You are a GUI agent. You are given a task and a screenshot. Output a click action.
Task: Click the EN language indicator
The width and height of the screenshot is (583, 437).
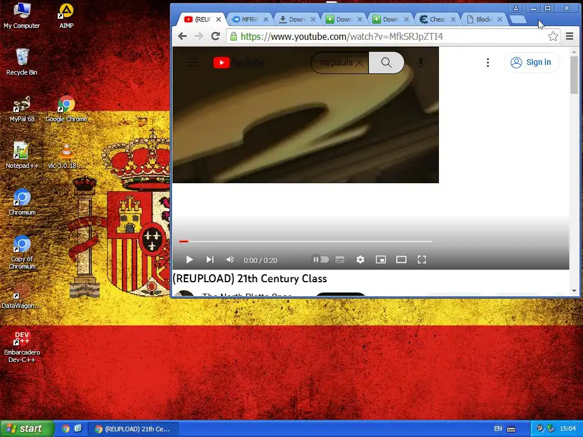click(x=498, y=429)
